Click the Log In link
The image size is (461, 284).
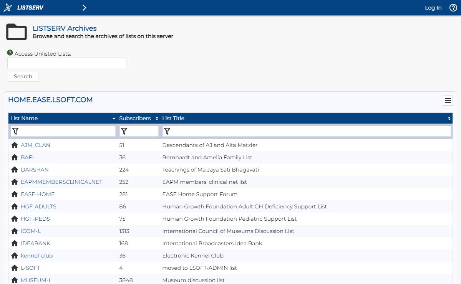(x=433, y=8)
